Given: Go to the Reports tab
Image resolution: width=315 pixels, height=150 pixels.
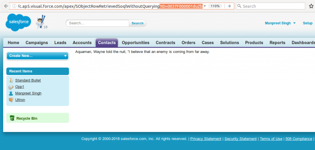Looking at the screenshot, I should click(x=277, y=43).
